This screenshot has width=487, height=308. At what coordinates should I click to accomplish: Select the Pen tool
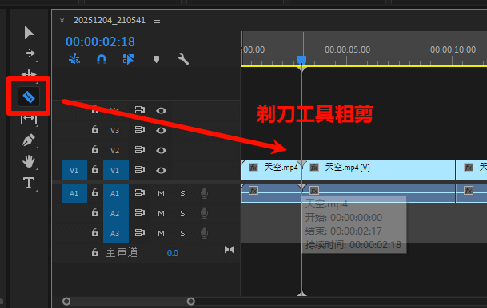(28, 140)
